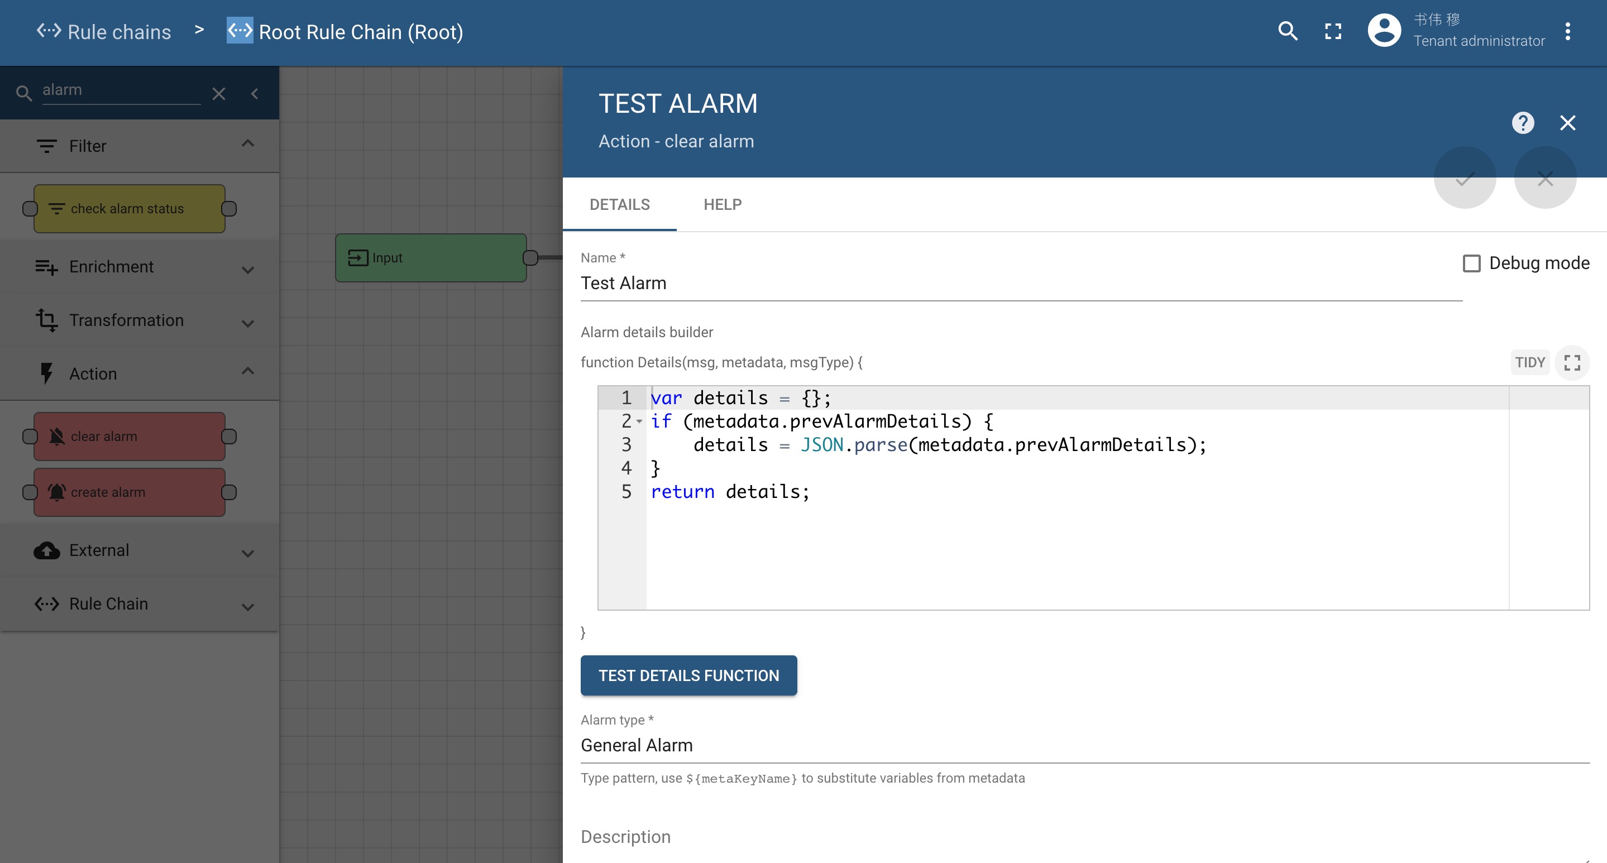The height and width of the screenshot is (863, 1607).
Task: Collapse the node library panel arrow
Action: pyautogui.click(x=255, y=94)
